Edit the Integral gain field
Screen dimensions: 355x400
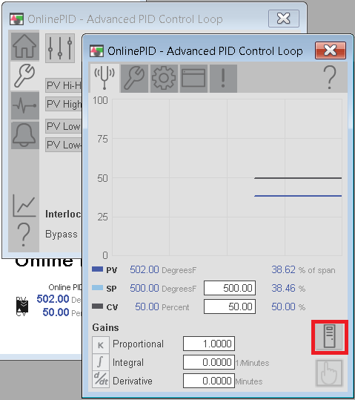(209, 362)
